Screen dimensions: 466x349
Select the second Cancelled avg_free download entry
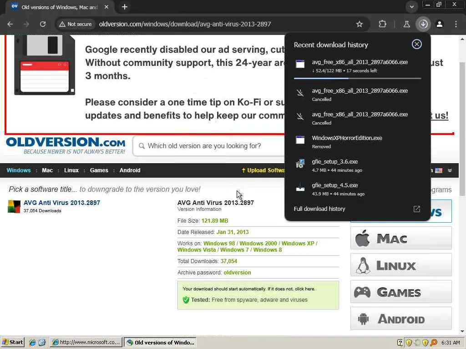[x=358, y=118]
